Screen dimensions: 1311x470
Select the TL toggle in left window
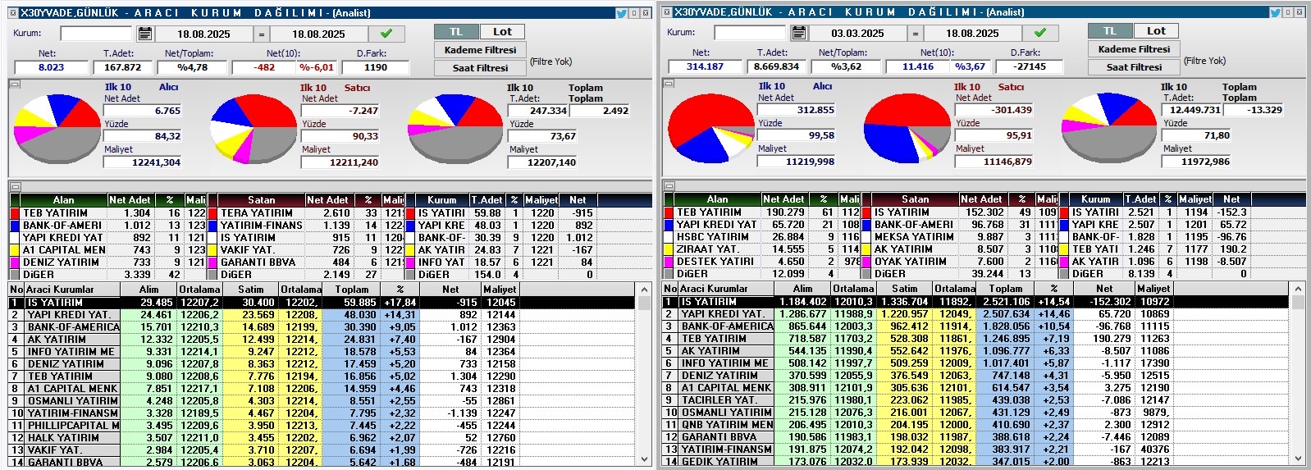click(x=456, y=31)
